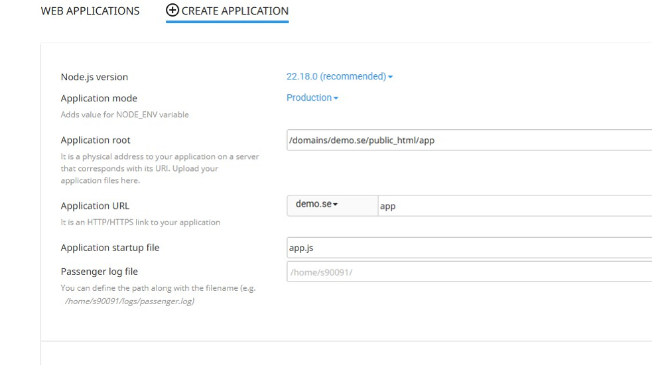The image size is (652, 365).
Task: Click the NODE_ENV variable help text
Action: pos(125,115)
